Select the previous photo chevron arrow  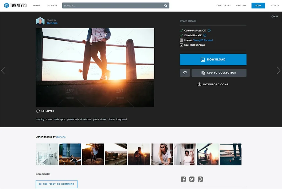3,71
